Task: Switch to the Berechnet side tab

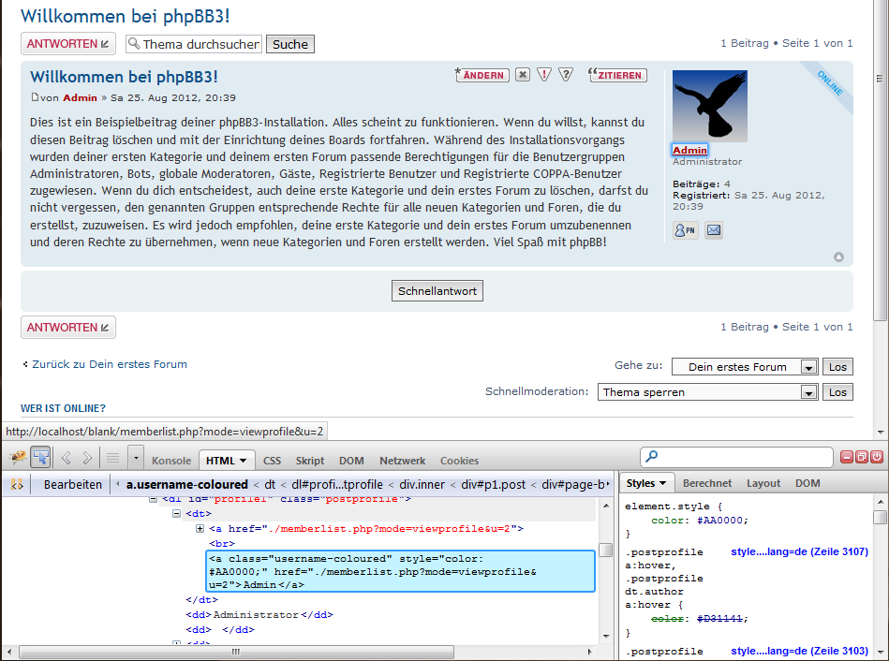Action: point(707,483)
